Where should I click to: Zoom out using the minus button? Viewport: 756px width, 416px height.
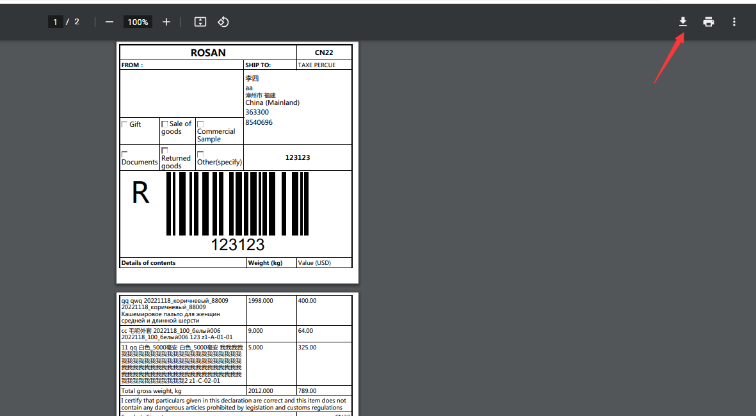point(109,22)
